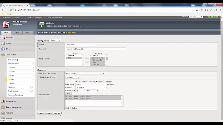
Task: Click the Description input field
Action: click(x=96, y=49)
